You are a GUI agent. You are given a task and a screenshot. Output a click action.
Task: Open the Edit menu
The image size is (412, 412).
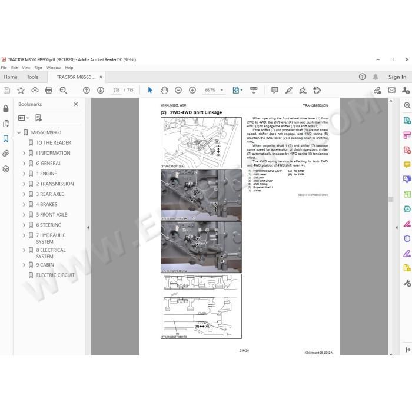tap(14, 68)
